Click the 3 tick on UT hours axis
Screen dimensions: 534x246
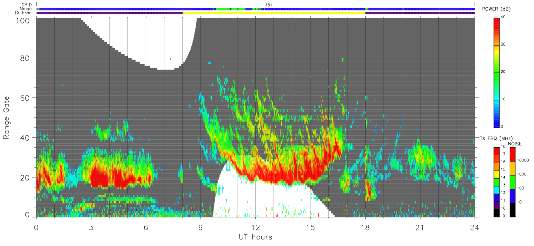[x=91, y=227]
